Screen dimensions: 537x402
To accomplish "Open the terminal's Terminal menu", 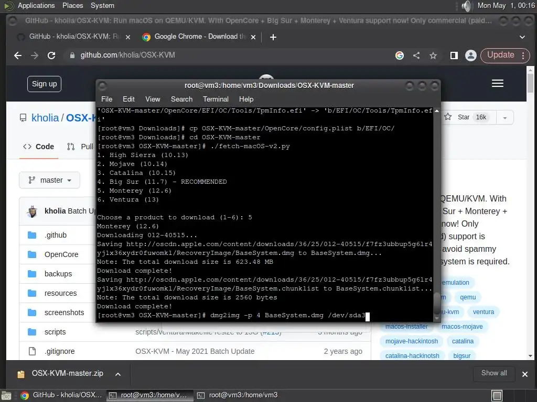I will [216, 99].
